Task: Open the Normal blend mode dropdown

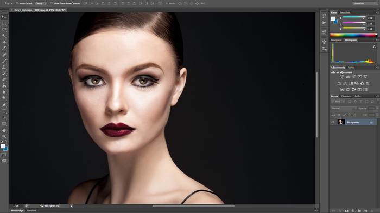Action: (344, 108)
